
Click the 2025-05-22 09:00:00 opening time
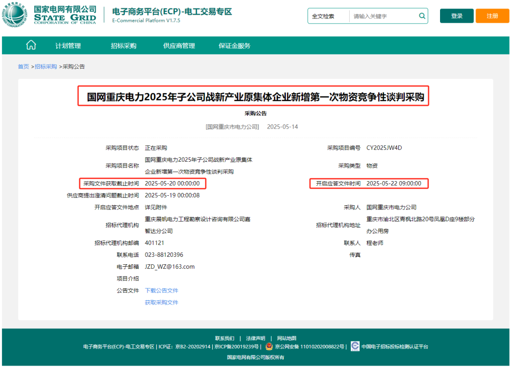click(x=394, y=183)
